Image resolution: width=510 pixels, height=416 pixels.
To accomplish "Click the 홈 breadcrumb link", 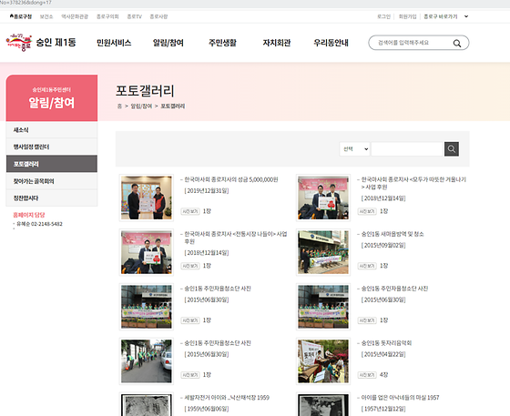I will point(119,107).
